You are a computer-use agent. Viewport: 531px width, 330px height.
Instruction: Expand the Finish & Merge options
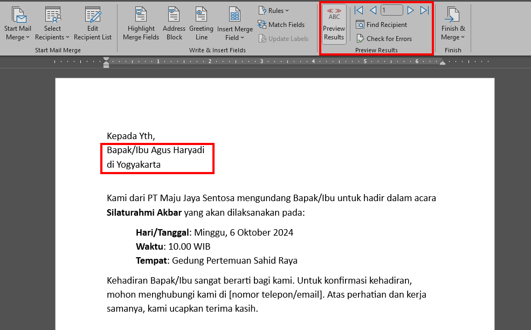(453, 22)
